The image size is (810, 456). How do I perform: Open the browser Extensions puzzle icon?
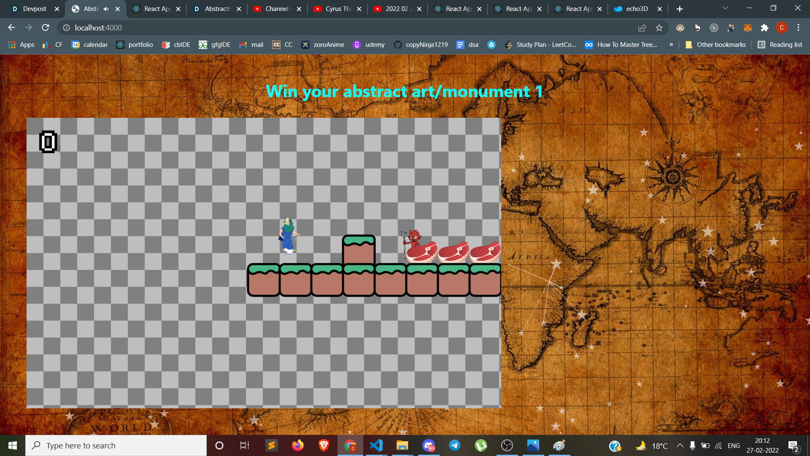point(764,28)
